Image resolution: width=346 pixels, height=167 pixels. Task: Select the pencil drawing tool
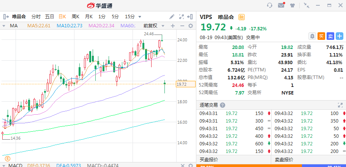click(172, 17)
